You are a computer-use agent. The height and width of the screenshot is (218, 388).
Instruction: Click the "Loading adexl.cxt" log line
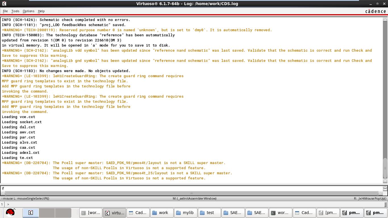pyautogui.click(x=20, y=153)
